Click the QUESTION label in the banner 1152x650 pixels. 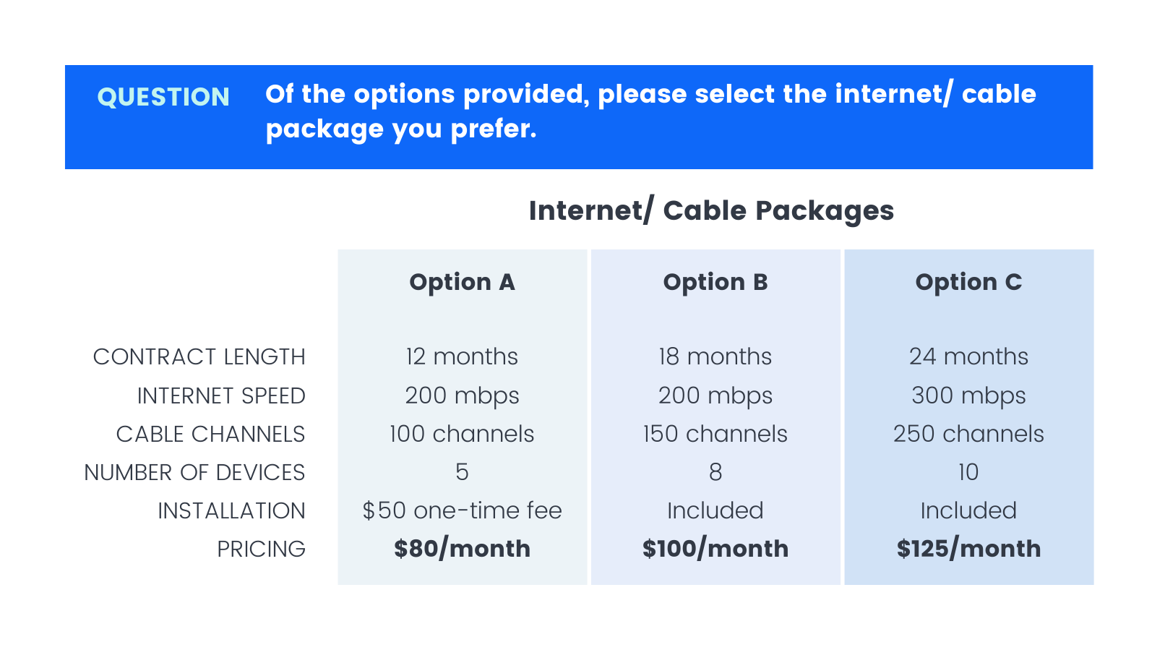click(163, 97)
